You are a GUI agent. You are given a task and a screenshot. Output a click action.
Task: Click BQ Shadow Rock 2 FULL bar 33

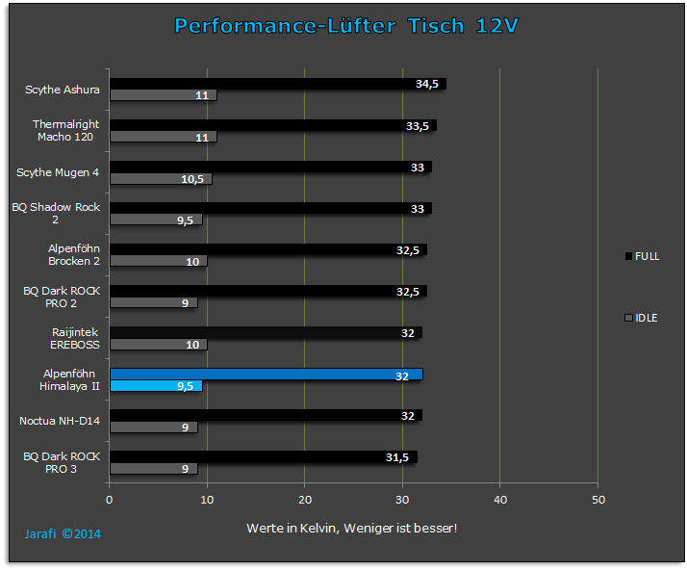pyautogui.click(x=270, y=208)
